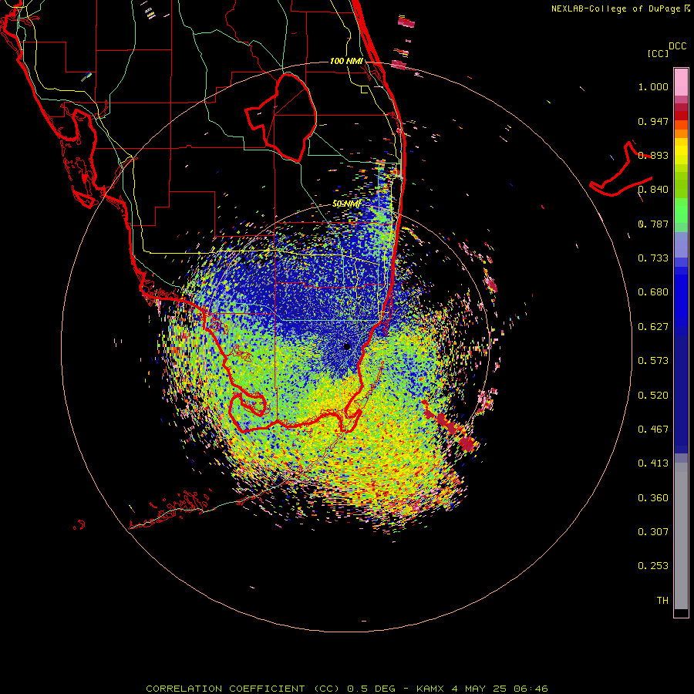
Task: Click the 0.733 color scale value
Action: (x=653, y=258)
